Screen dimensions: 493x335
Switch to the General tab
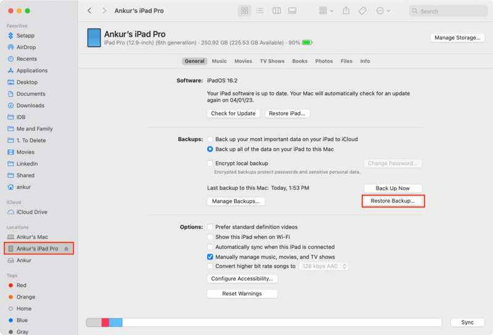pos(194,61)
